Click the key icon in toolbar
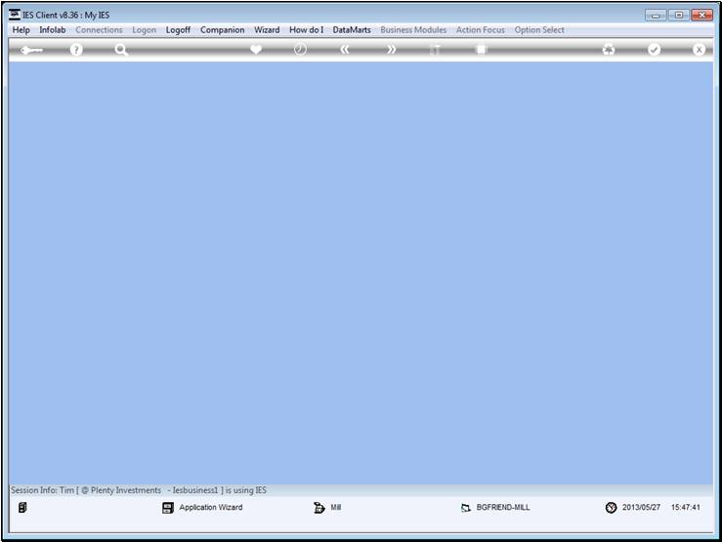The height and width of the screenshot is (542, 722). coord(31,50)
